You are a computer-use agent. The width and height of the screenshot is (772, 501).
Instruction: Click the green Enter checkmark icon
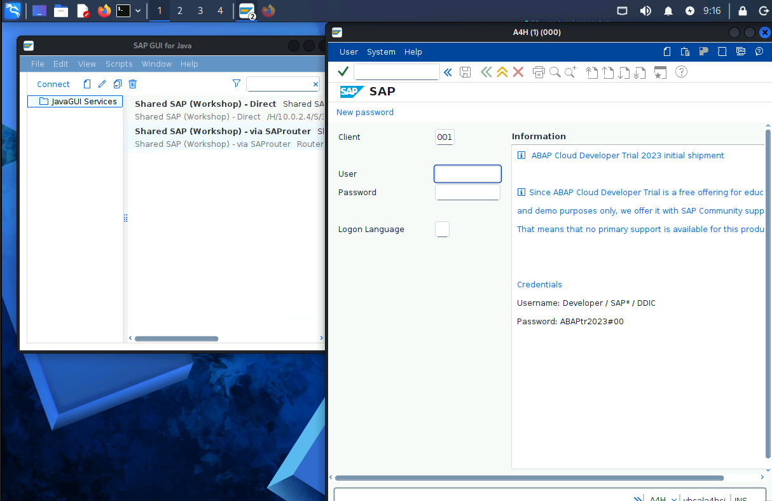343,72
